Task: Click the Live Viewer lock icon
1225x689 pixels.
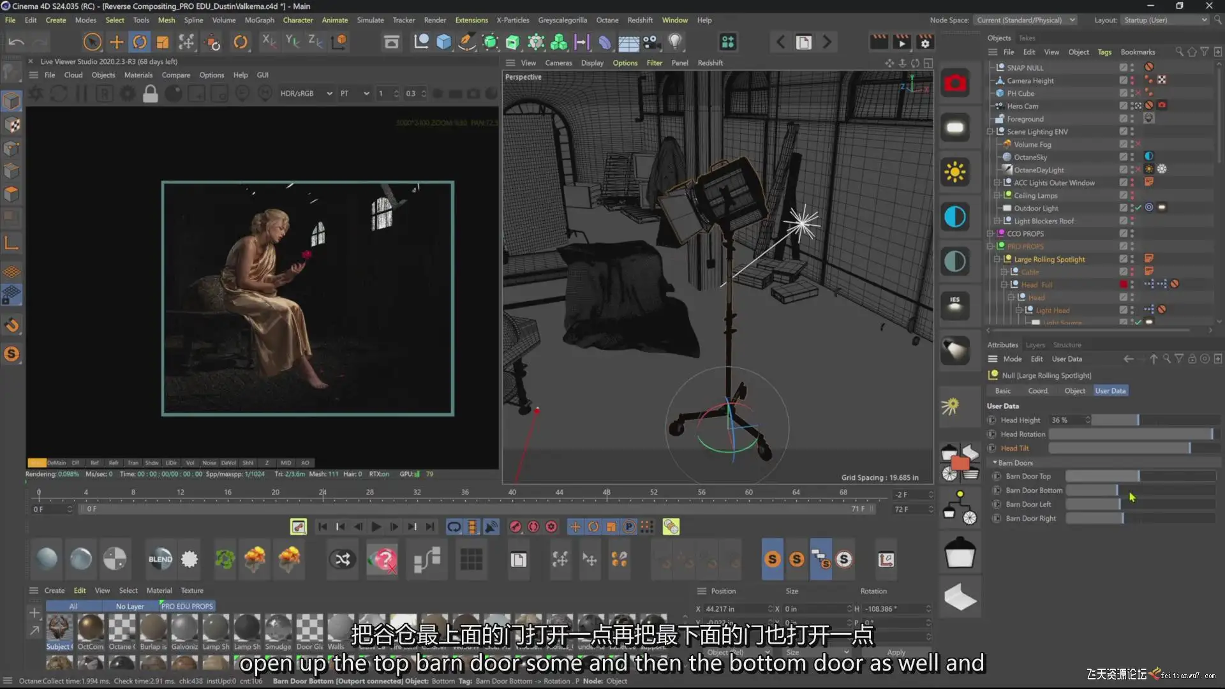Action: pos(151,94)
